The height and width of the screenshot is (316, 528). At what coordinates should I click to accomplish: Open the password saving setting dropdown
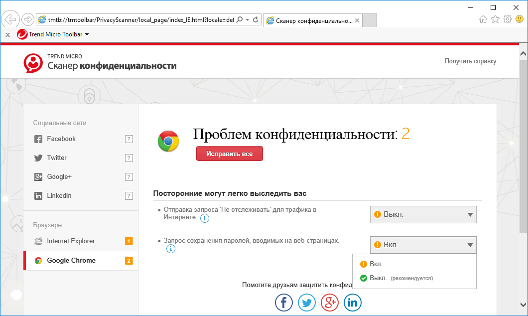click(x=423, y=245)
